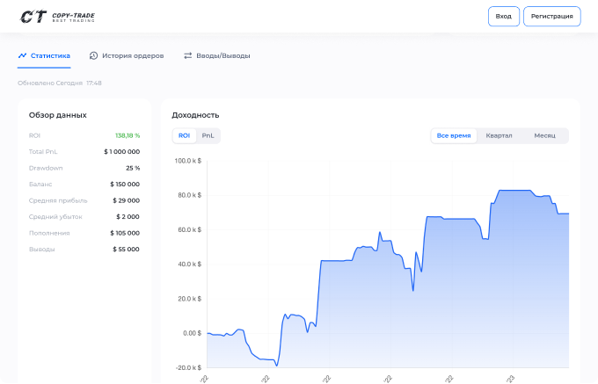Image resolution: width=598 pixels, height=384 pixels.
Task: Open the Регистрация sign-up button
Action: click(552, 17)
